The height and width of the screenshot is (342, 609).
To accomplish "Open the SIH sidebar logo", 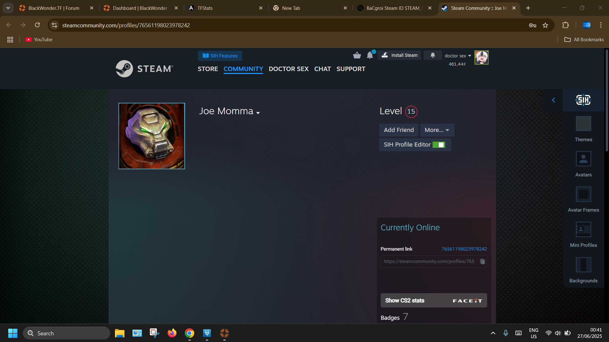I will [583, 100].
